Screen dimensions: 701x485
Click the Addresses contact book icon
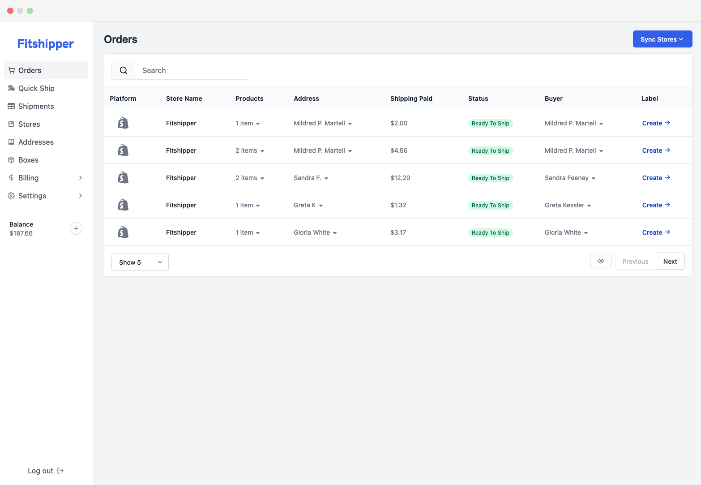point(12,142)
